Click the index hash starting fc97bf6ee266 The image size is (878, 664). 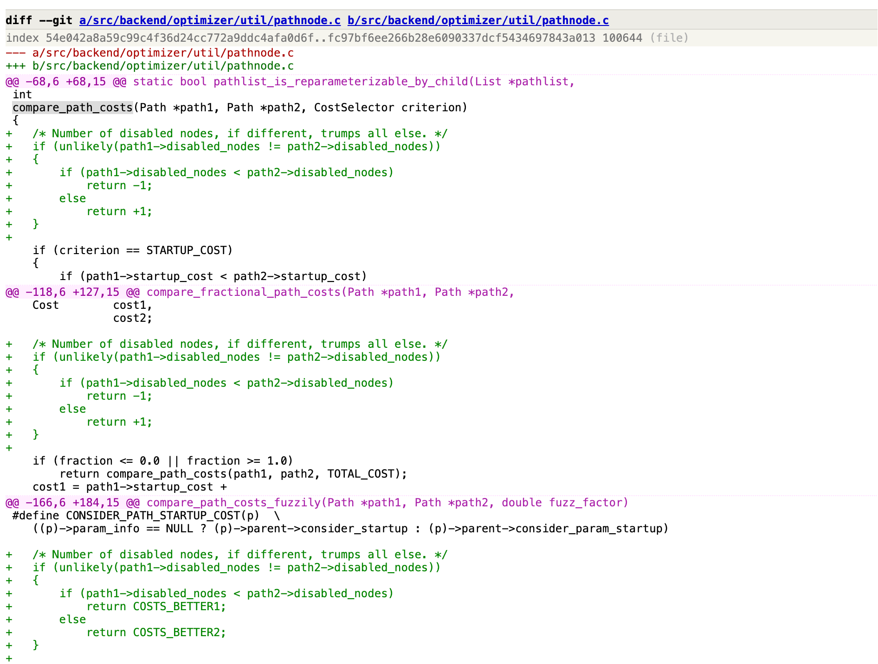click(x=461, y=38)
